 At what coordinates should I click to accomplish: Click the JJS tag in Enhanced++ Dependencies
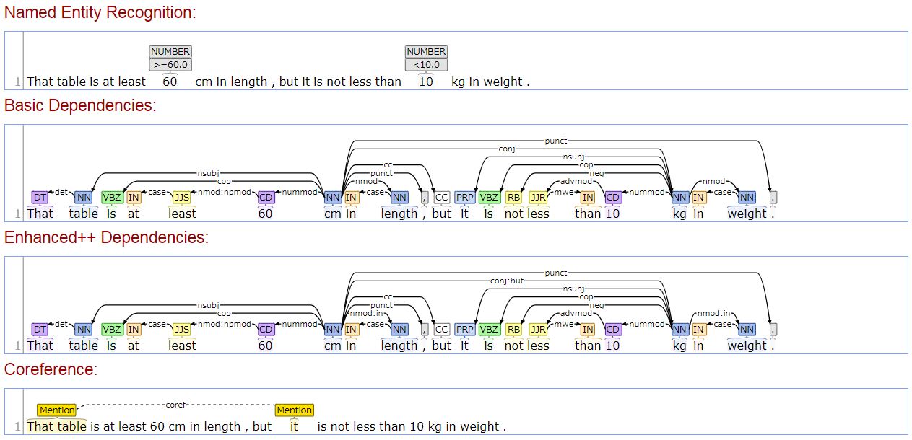tap(181, 330)
